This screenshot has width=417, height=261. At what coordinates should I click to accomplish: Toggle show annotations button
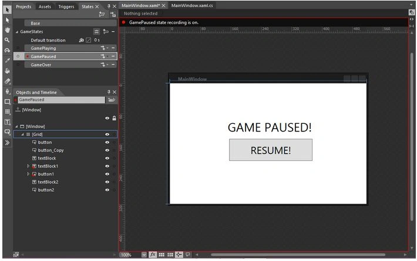click(188, 255)
